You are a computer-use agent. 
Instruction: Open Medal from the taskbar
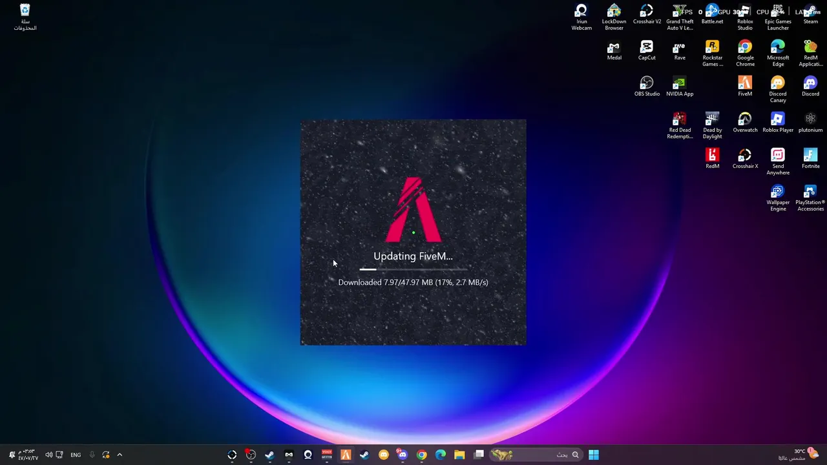[289, 455]
